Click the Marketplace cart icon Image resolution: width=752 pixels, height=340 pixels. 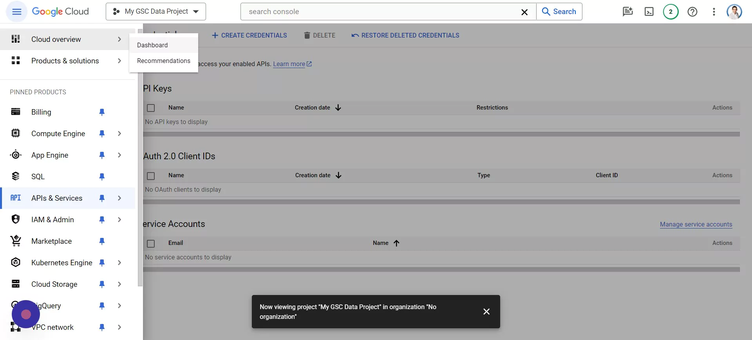(x=16, y=241)
